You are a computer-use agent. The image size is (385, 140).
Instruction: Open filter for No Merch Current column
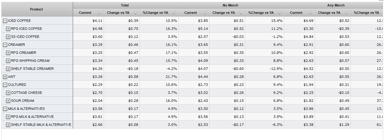[205, 13]
